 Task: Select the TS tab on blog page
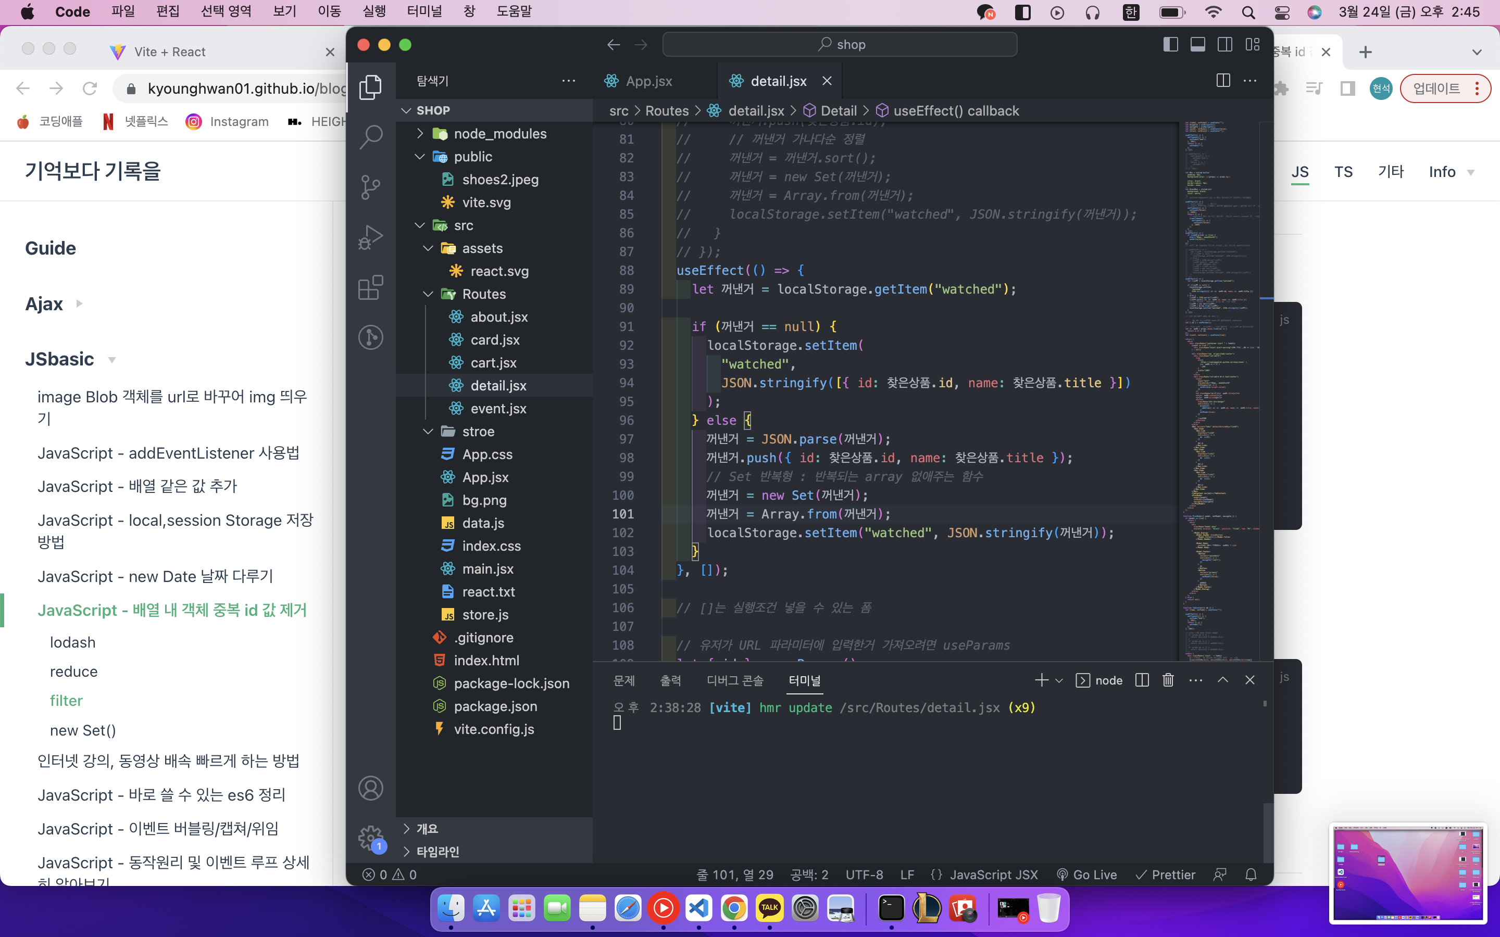click(x=1343, y=172)
